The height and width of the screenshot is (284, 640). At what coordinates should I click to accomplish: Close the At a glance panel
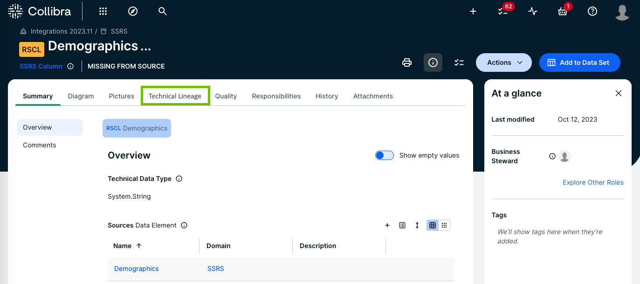click(x=619, y=93)
